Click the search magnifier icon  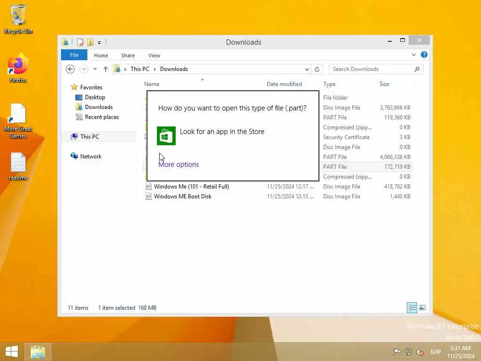tap(417, 69)
